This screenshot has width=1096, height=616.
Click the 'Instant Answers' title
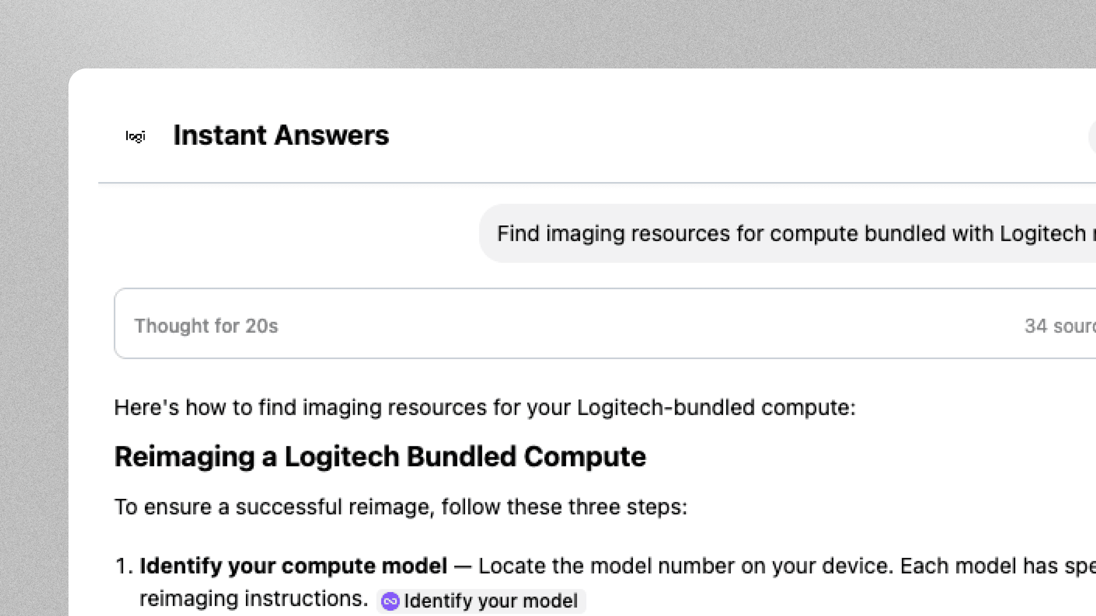(281, 135)
